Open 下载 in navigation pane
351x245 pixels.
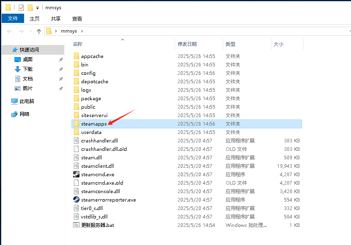tap(28, 69)
